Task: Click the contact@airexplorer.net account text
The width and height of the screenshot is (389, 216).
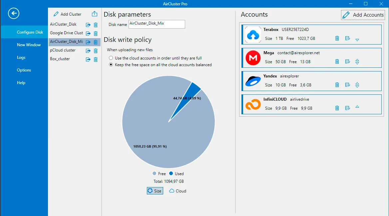Action: (298, 53)
